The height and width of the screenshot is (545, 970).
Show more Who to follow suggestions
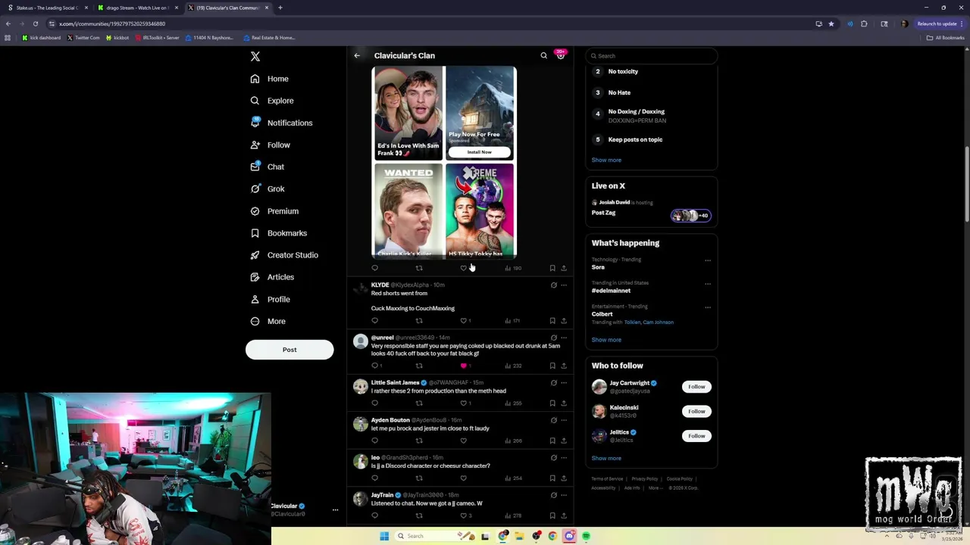point(606,458)
